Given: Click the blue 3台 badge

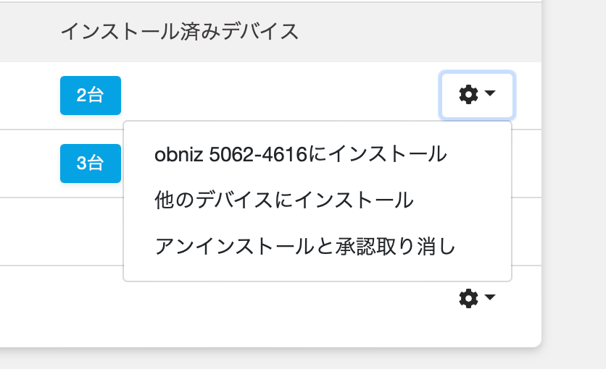Looking at the screenshot, I should [x=90, y=164].
